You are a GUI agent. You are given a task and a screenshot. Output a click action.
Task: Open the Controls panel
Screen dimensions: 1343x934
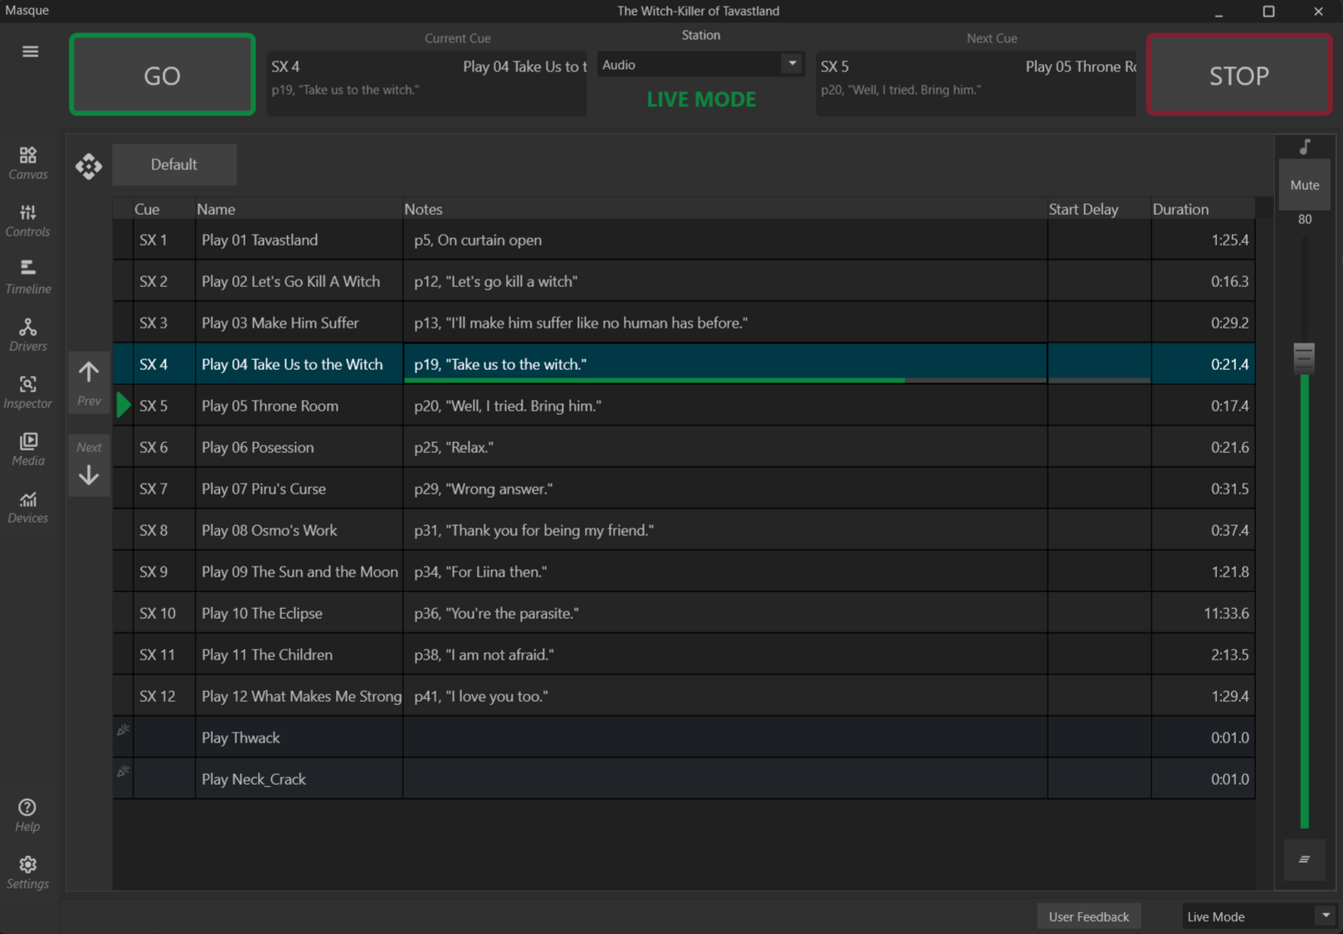click(x=28, y=221)
